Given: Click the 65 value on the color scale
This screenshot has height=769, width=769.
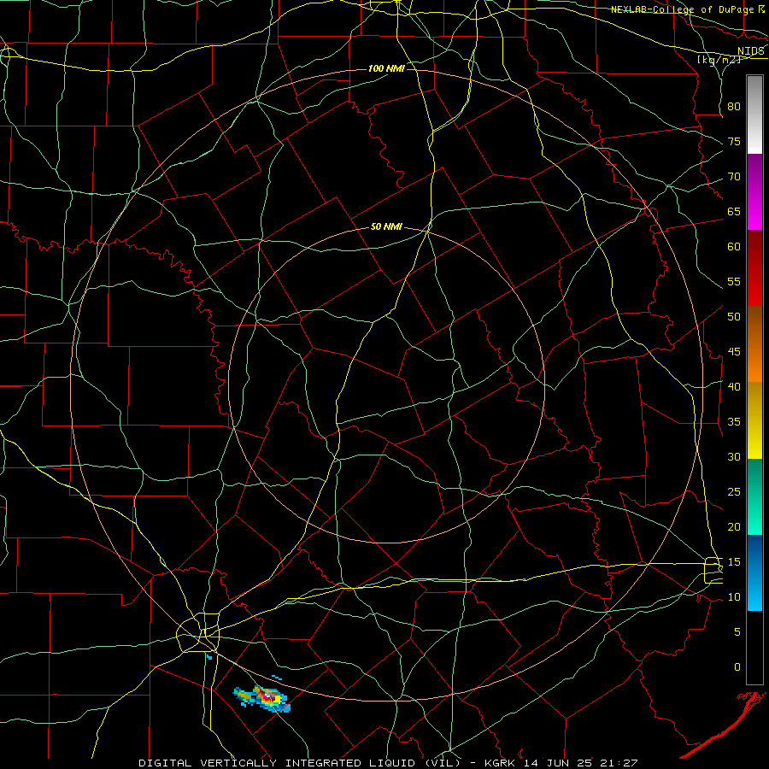Looking at the screenshot, I should pyautogui.click(x=734, y=212).
